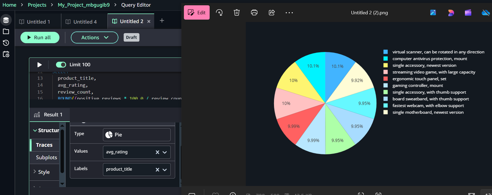Open the database icon in left sidebar
Screen dimensions: 492x195
click(6, 20)
